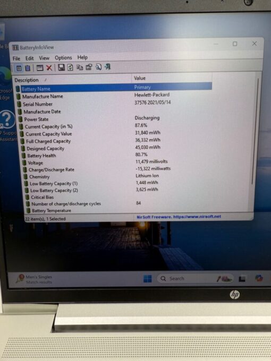Open the File menu
The height and width of the screenshot is (361, 271).
point(16,58)
